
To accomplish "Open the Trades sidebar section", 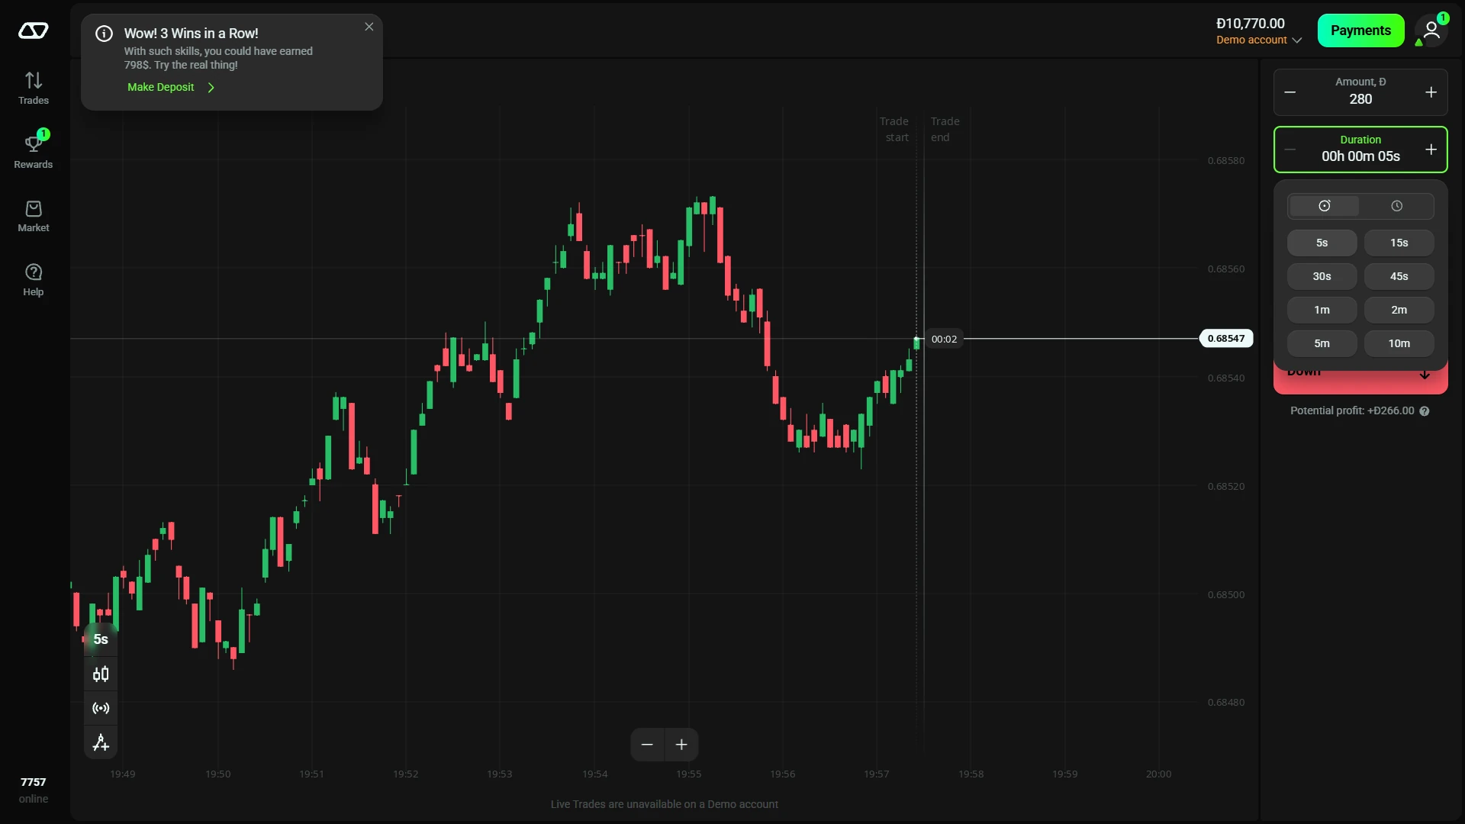I will [33, 88].
